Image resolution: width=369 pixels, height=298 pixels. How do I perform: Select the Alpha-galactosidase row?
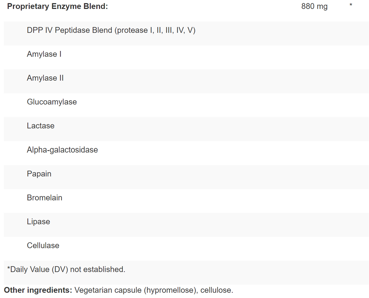[62, 150]
